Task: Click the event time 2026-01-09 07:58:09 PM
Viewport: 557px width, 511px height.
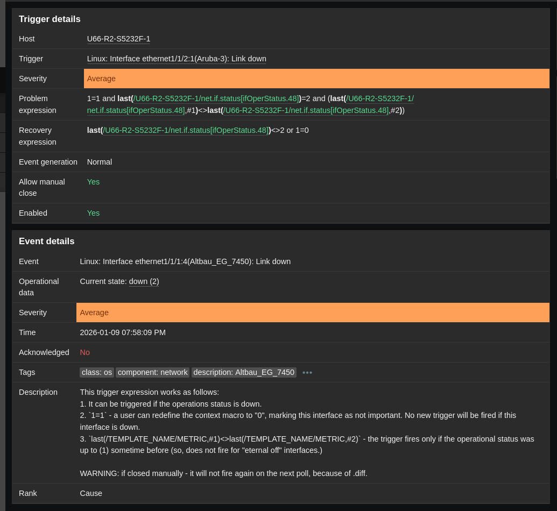Action: (x=123, y=332)
